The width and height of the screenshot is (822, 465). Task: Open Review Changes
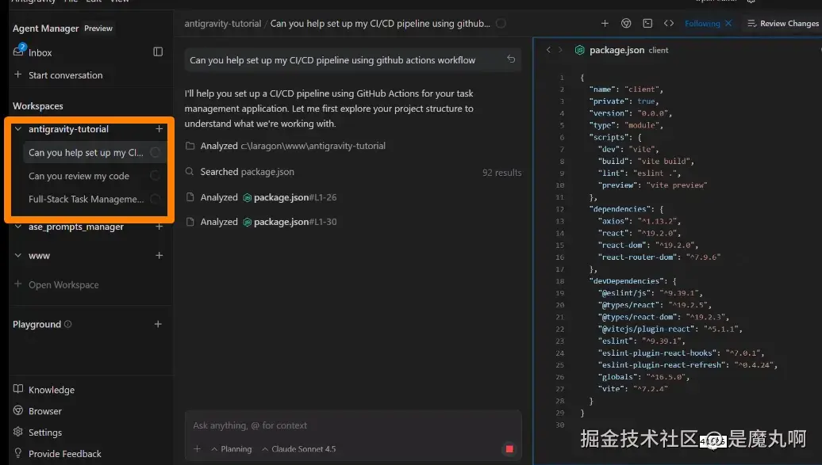783,24
